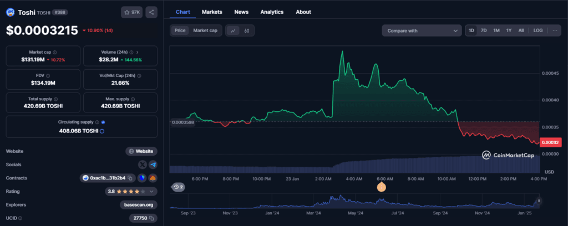Screen dimensions: 568x226
Task: Open Volume (24h) details arrow
Action: (138, 53)
